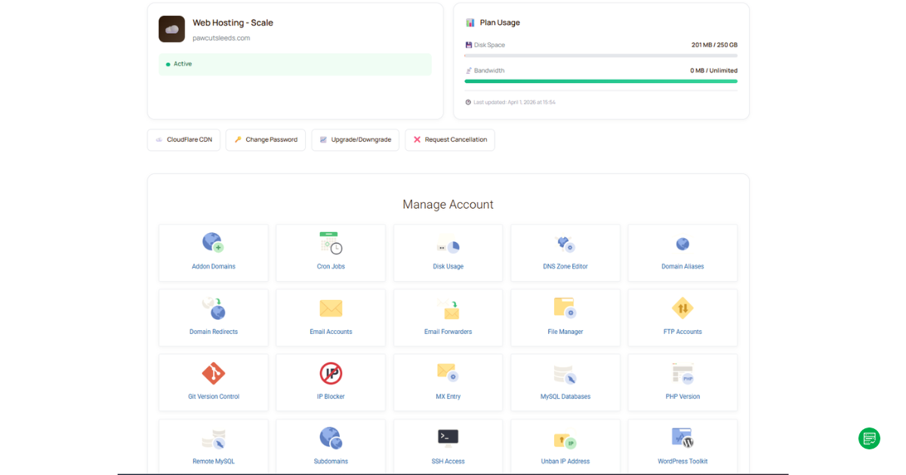Viewport: 906px width, 475px height.
Task: Click the Domain Aliases label
Action: [x=683, y=267]
